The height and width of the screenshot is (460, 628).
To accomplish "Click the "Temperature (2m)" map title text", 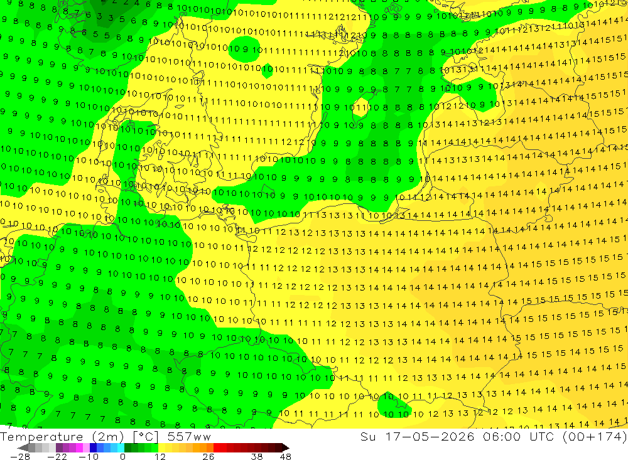I will pyautogui.click(x=62, y=437).
